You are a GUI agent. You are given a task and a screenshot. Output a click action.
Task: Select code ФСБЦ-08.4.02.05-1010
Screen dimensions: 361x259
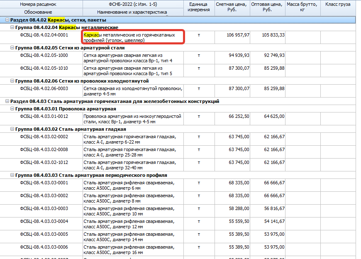[x=44, y=68]
